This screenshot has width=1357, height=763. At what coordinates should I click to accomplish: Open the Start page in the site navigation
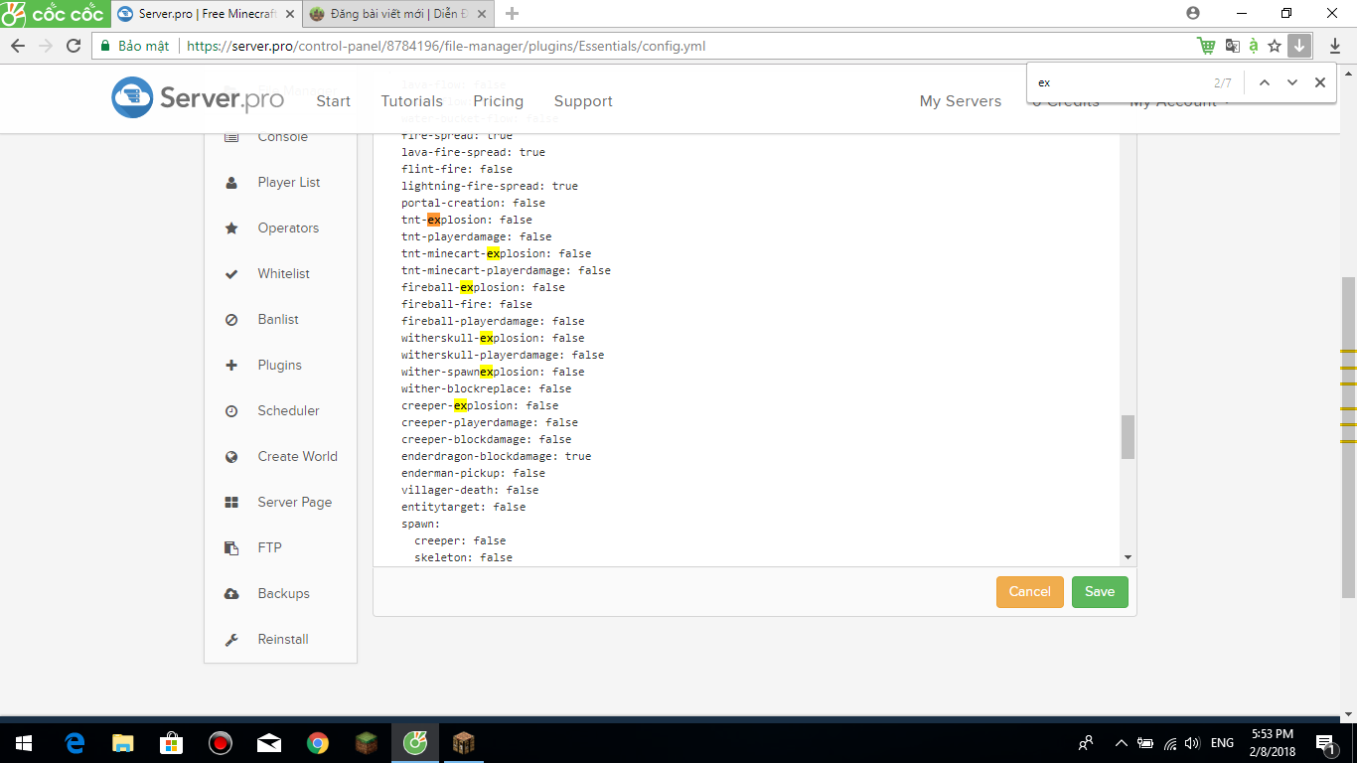[333, 101]
